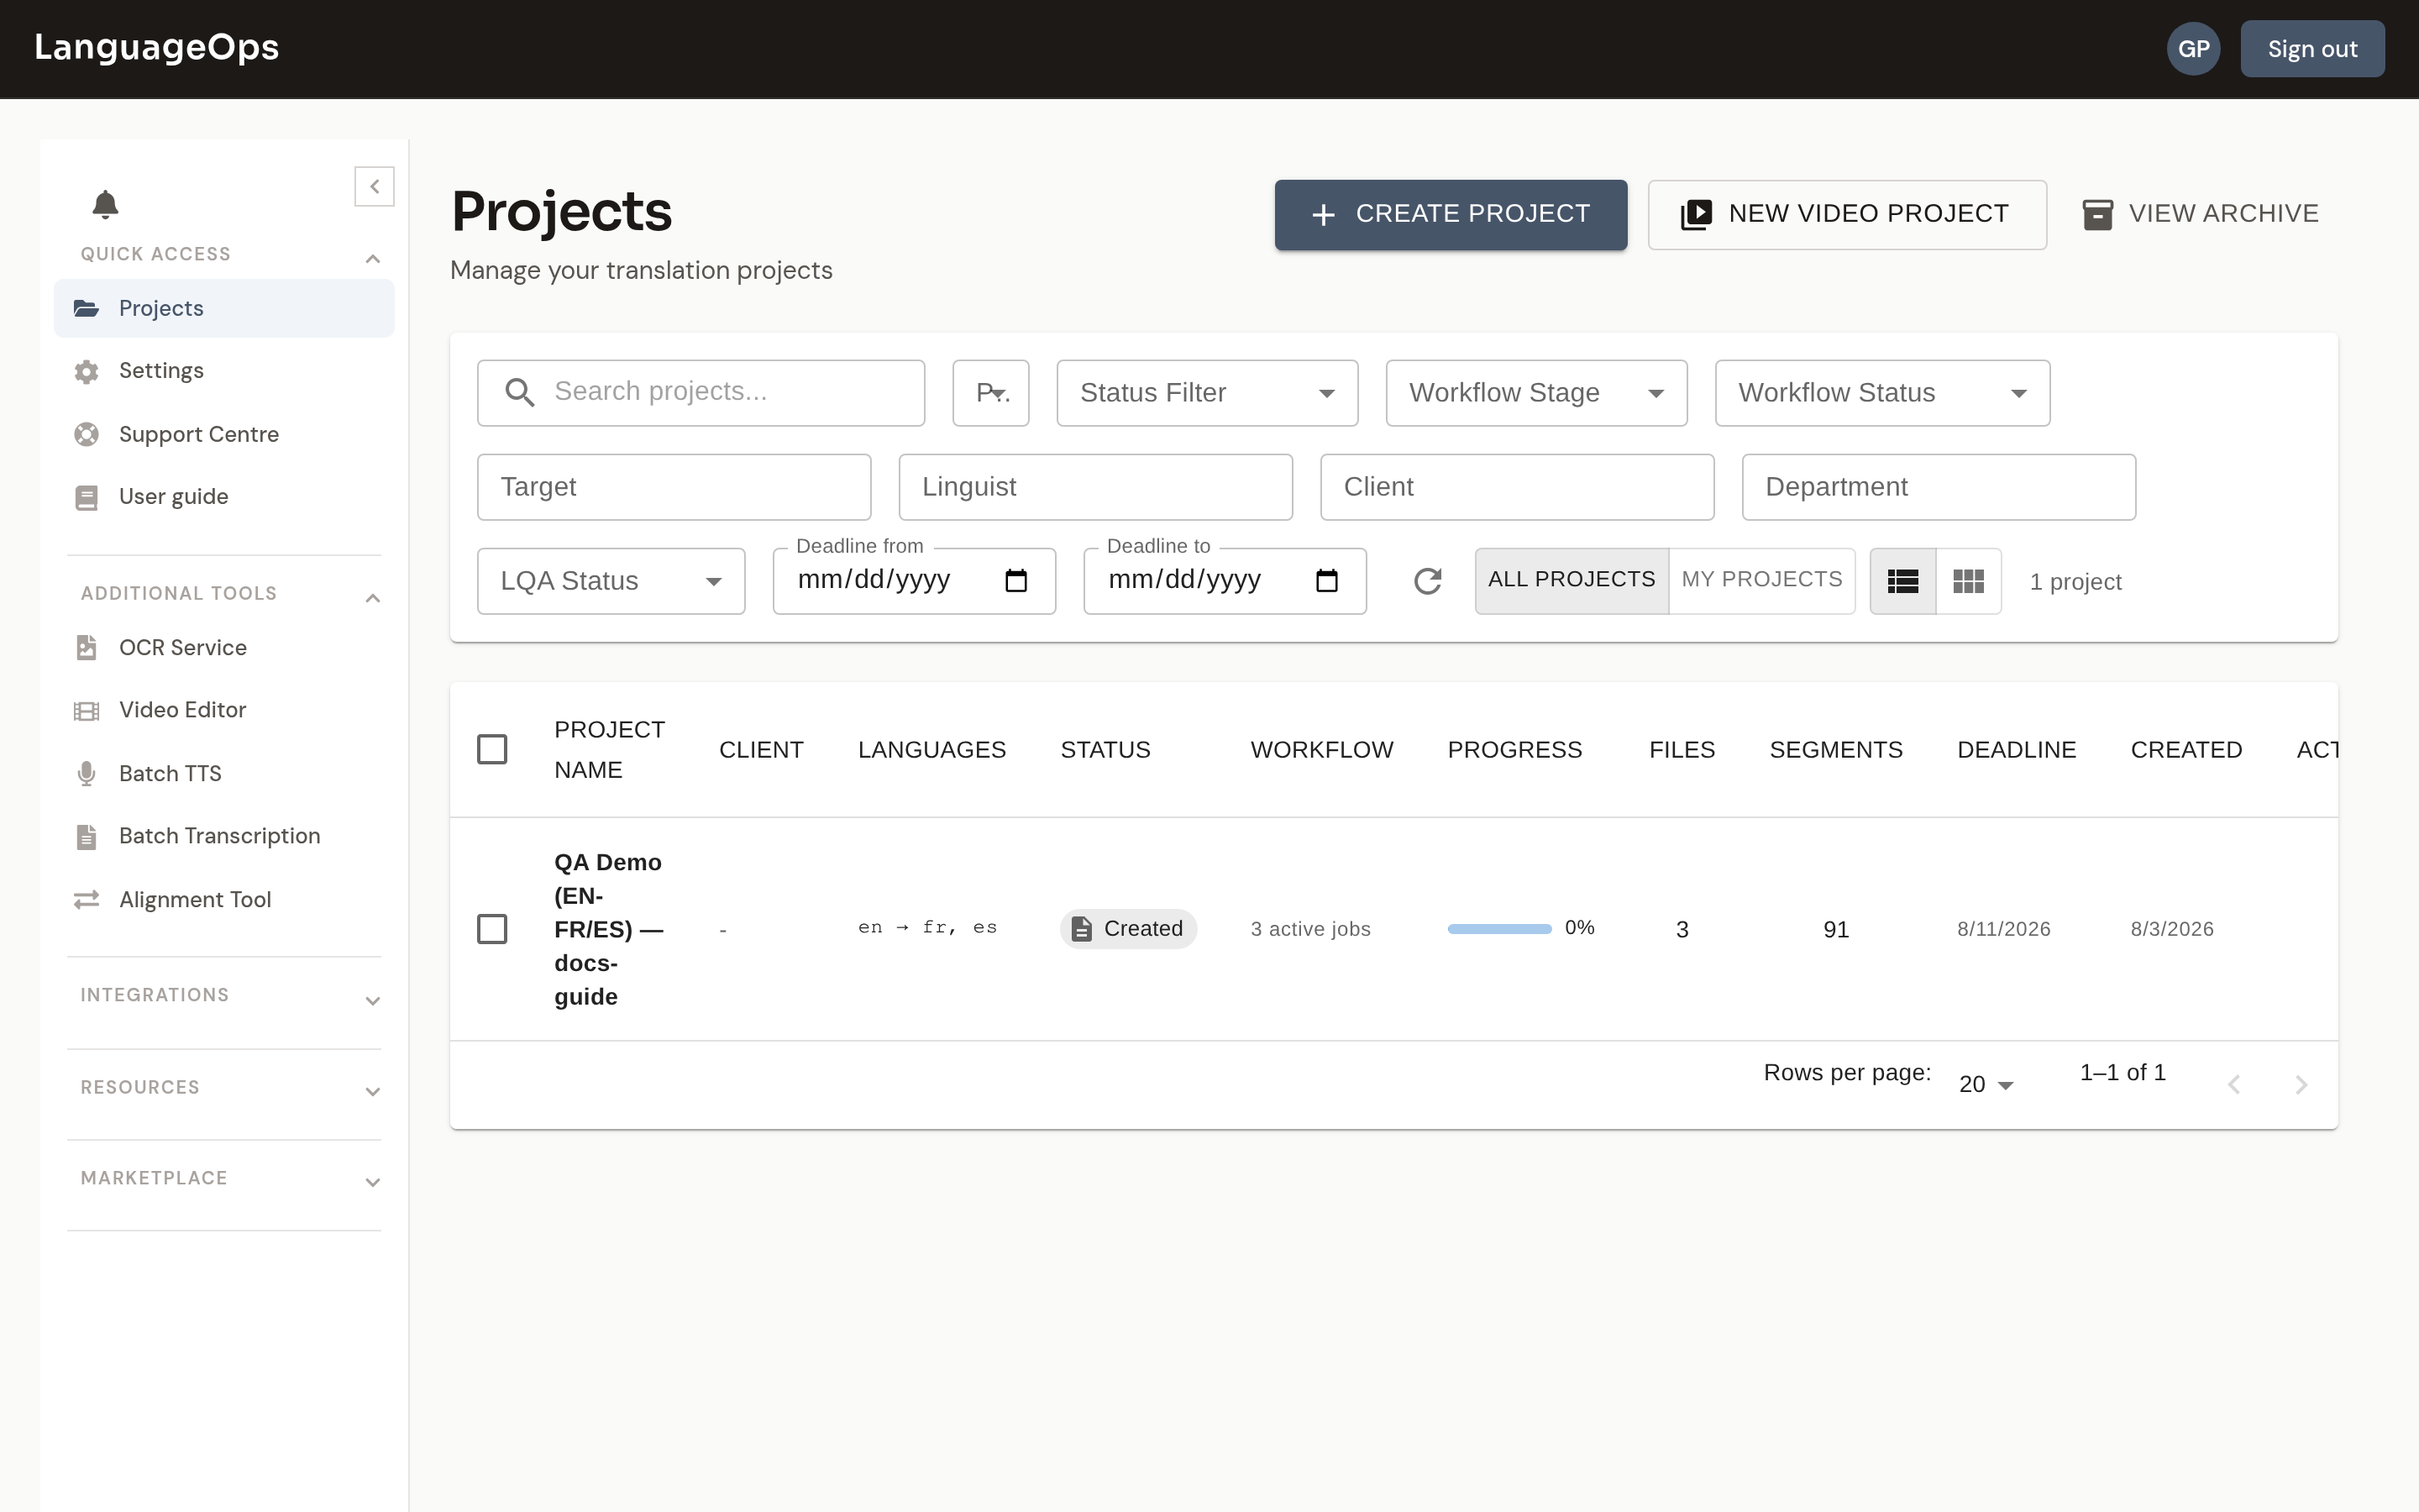Collapse the Additional Tools section
This screenshot has width=2419, height=1512.
(x=373, y=598)
